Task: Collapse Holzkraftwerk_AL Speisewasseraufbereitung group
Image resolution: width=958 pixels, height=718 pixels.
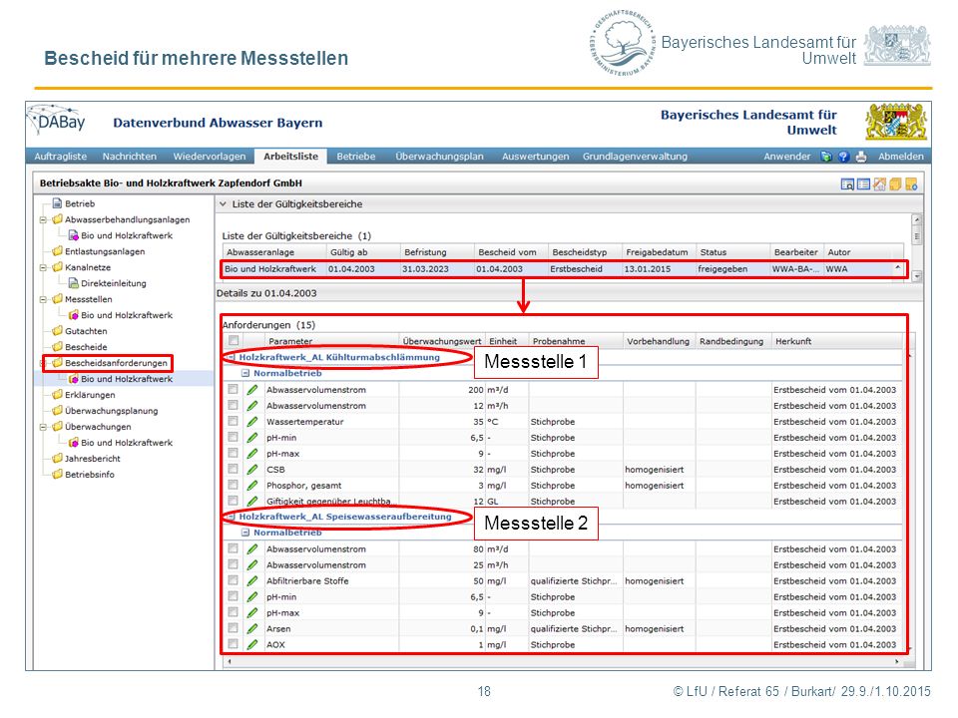Action: (231, 517)
